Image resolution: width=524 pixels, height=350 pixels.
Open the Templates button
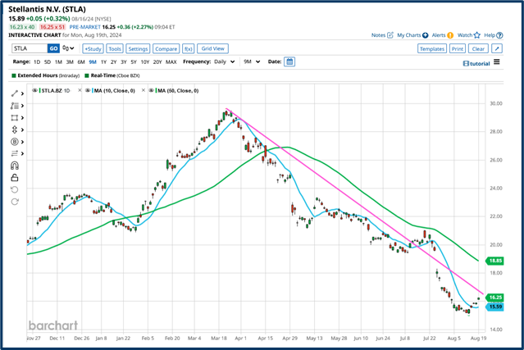pyautogui.click(x=432, y=48)
